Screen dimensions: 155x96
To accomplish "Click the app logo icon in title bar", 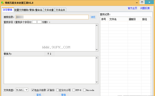I will pos(2,3).
